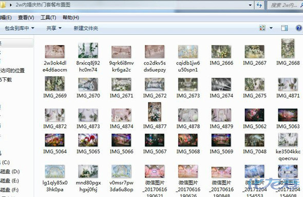Select drive (C:) in the sidebar

coord(5,162)
